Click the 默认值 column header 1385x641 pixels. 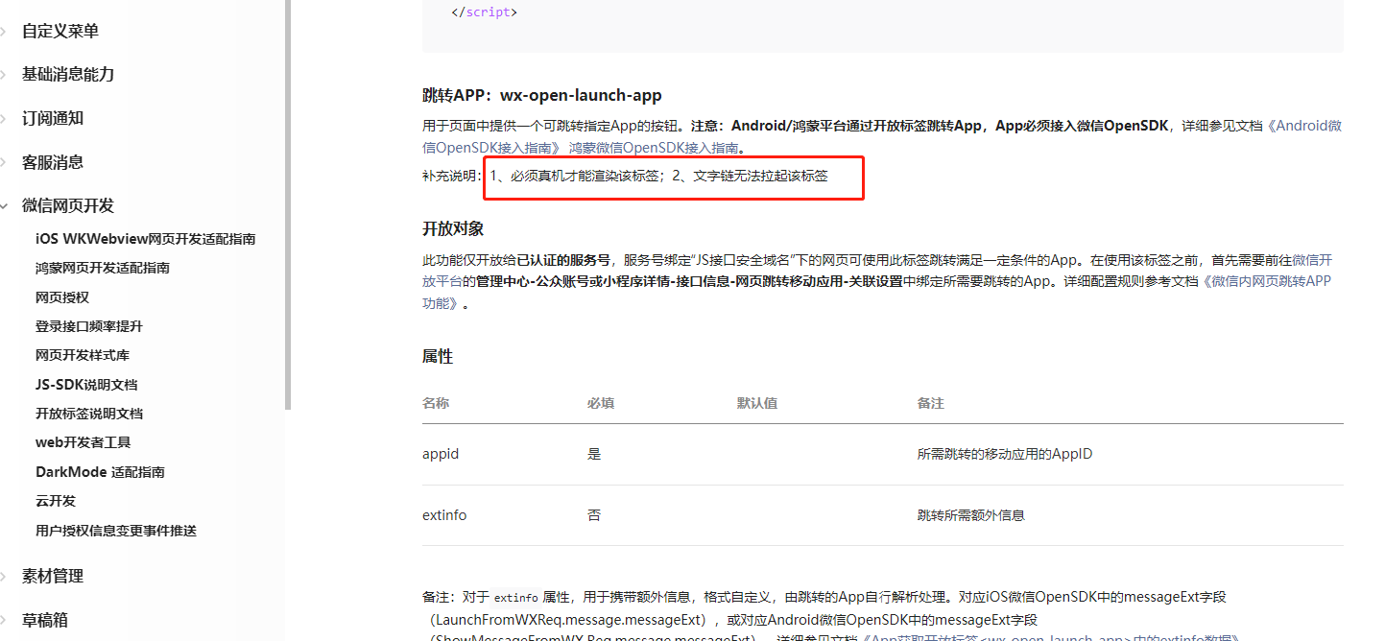coord(757,403)
